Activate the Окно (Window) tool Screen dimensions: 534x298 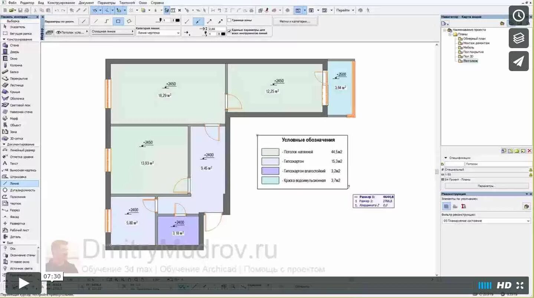[x=15, y=58]
